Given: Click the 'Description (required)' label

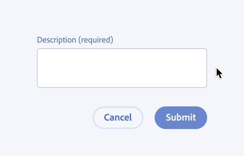Looking at the screenshot, I should coord(75,40).
